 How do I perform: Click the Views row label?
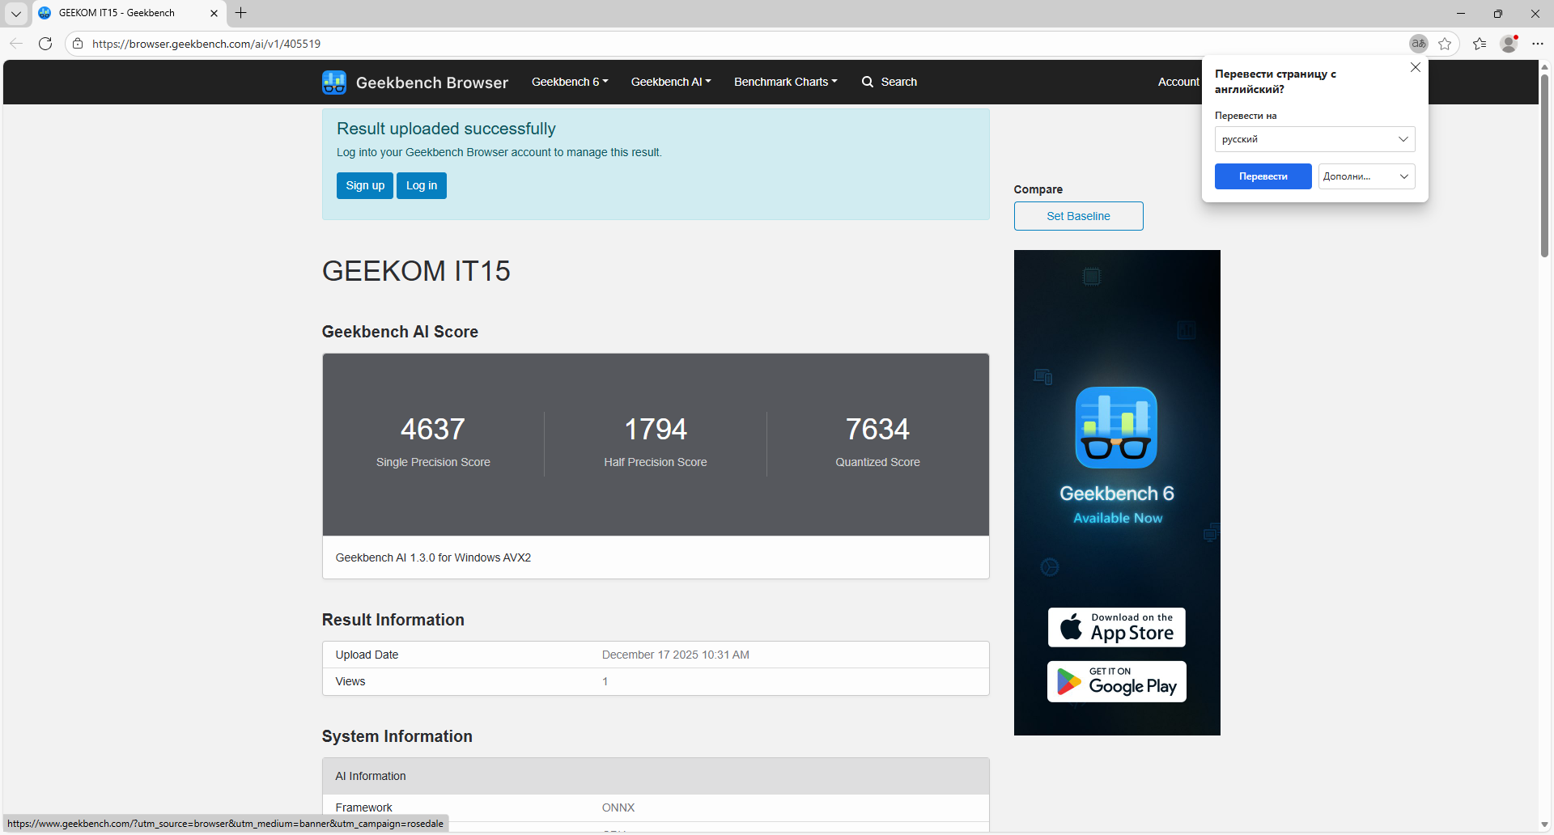[x=350, y=681]
